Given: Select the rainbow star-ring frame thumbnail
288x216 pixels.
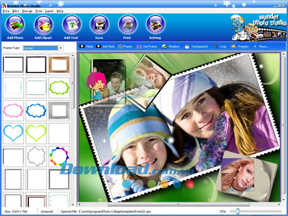Looking at the screenshot, I should pyautogui.click(x=59, y=156).
